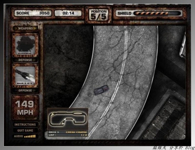Click the Offense label under Bullet
The height and width of the screenshot is (150, 195).
coord(25,91)
